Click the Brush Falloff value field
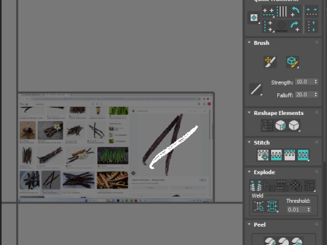Viewport: 327px width, 245px height. tap(305, 95)
